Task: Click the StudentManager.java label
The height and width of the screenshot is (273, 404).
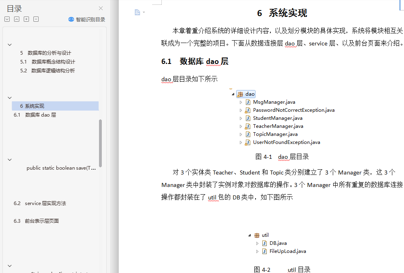Action: (278, 118)
